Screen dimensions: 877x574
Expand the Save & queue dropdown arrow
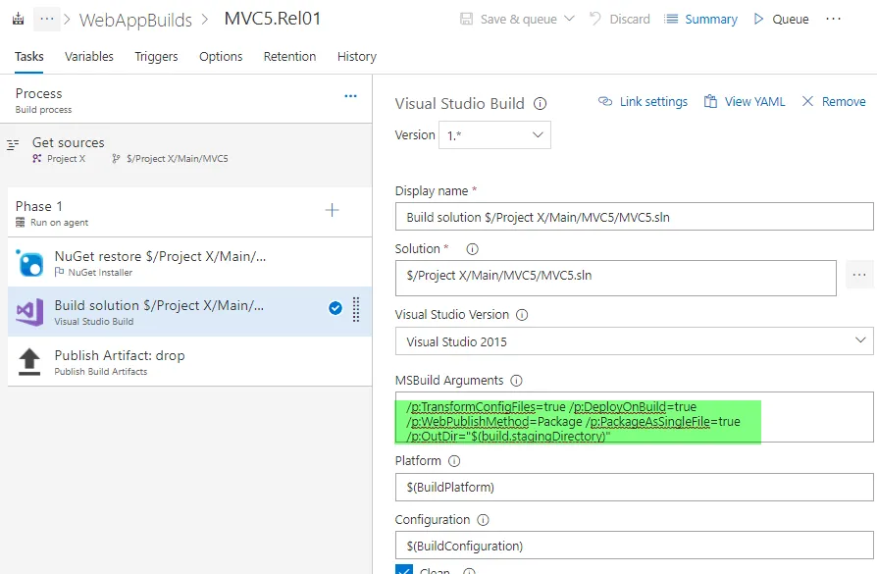pyautogui.click(x=569, y=19)
